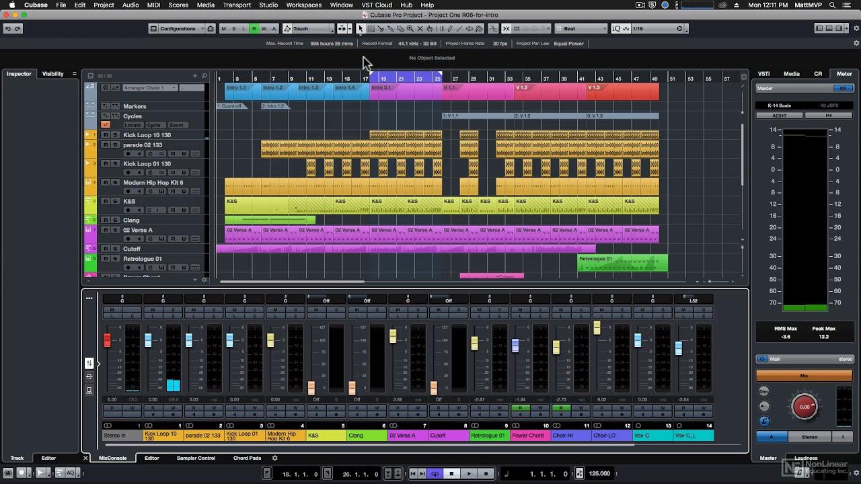Open the Transport menu

coord(237,5)
